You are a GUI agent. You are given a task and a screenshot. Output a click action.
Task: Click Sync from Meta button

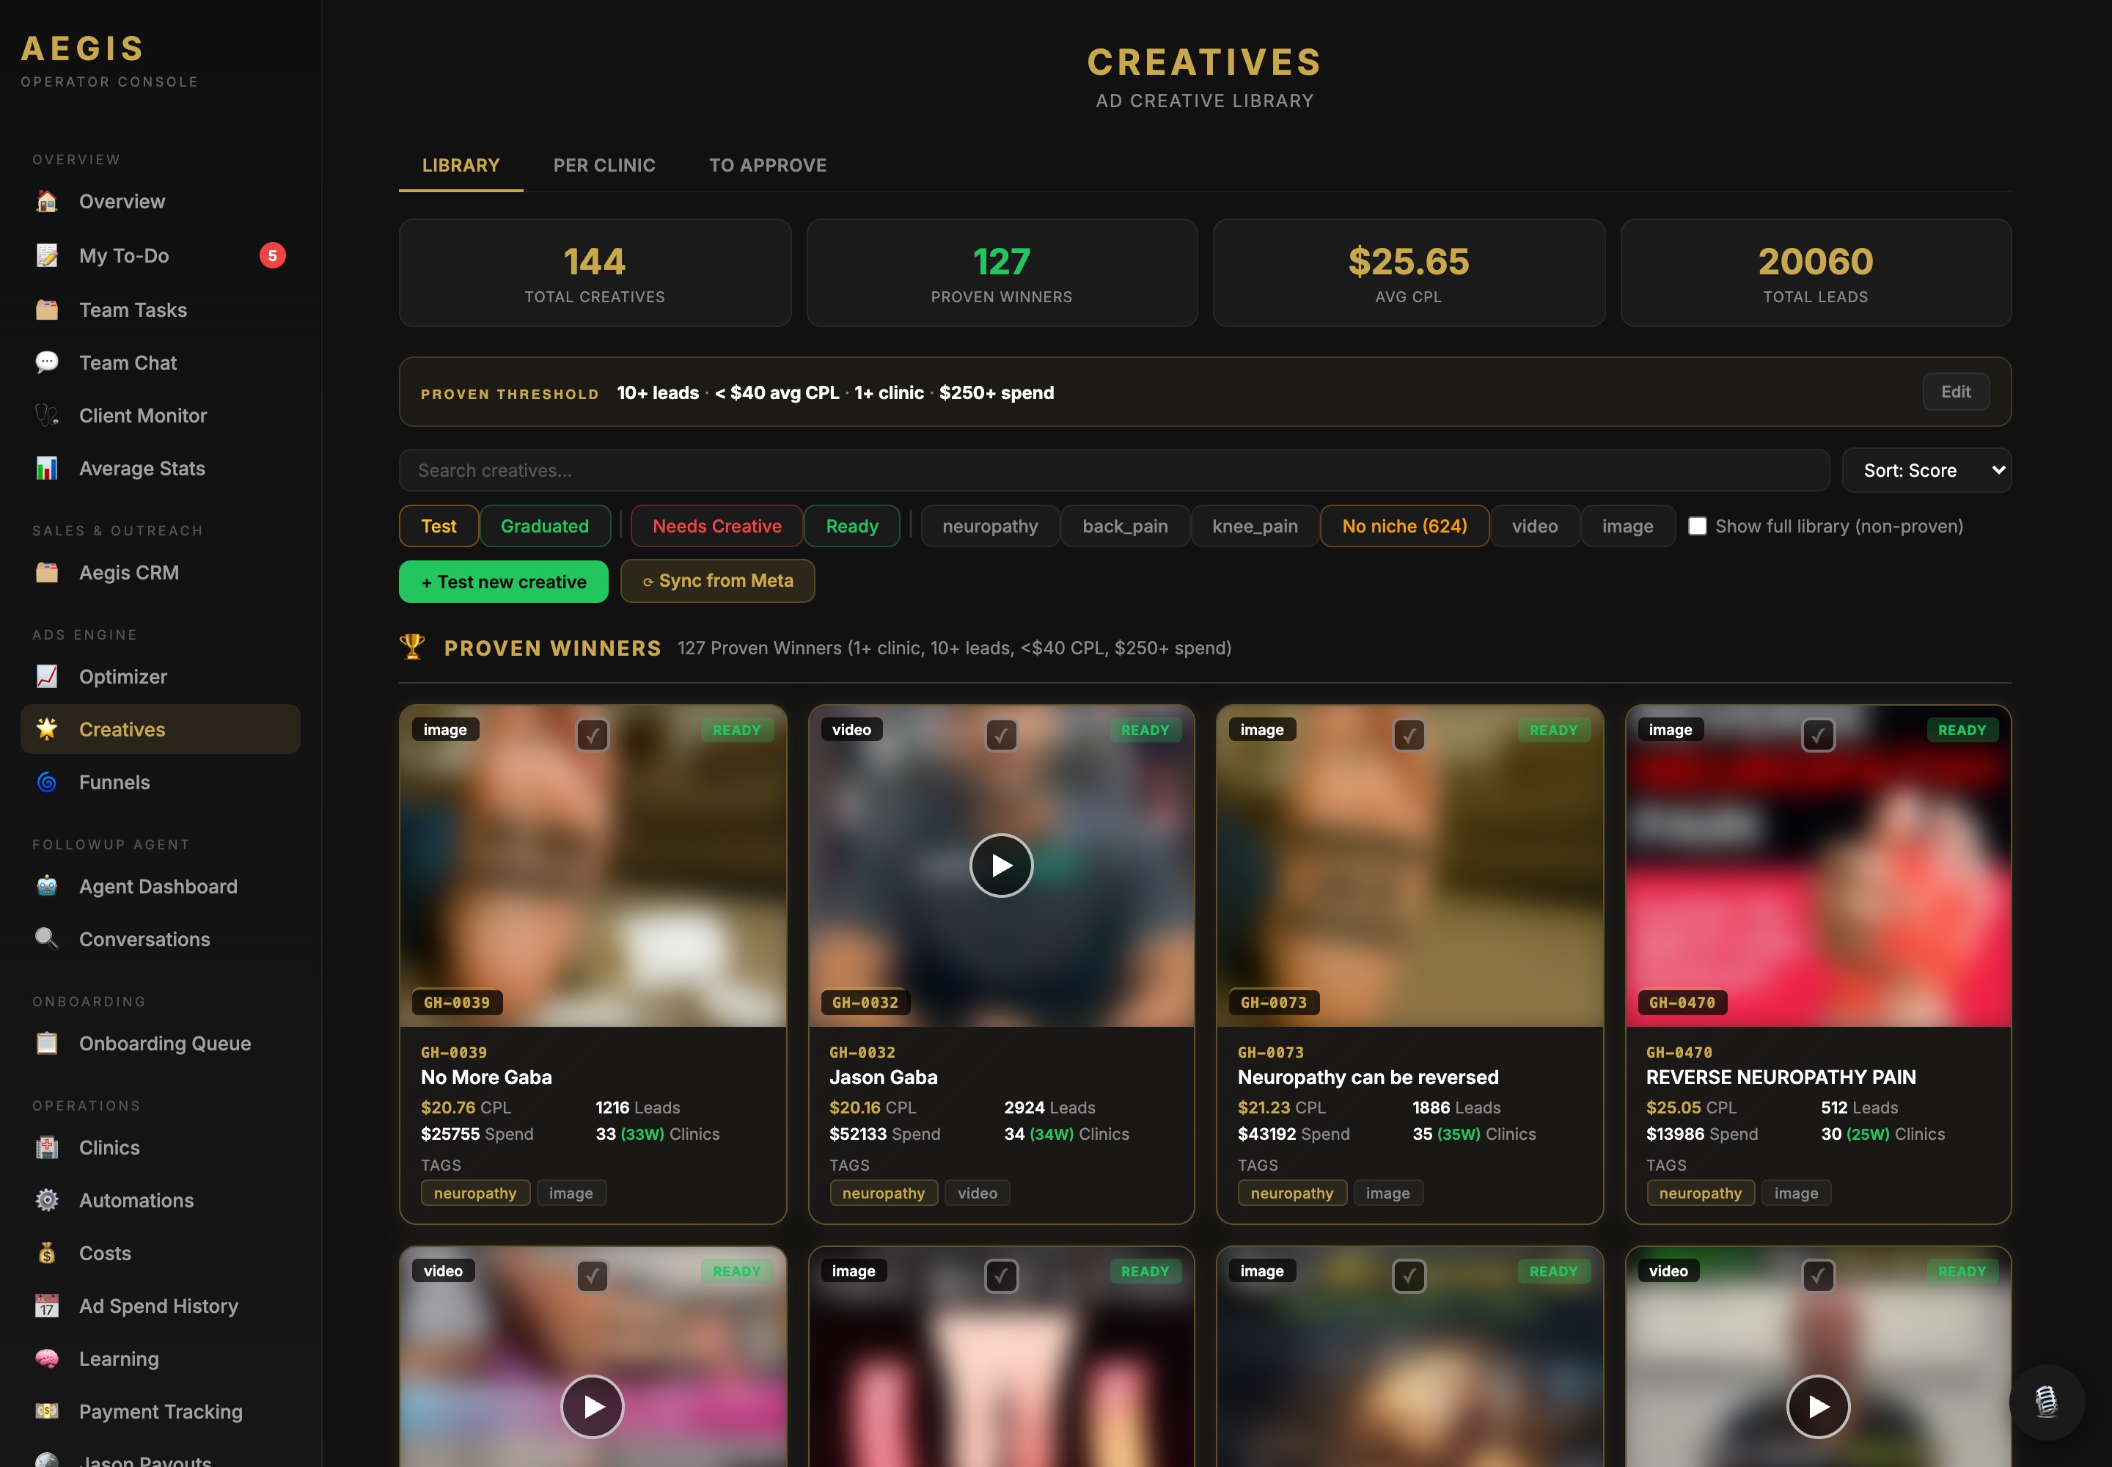coord(718,581)
